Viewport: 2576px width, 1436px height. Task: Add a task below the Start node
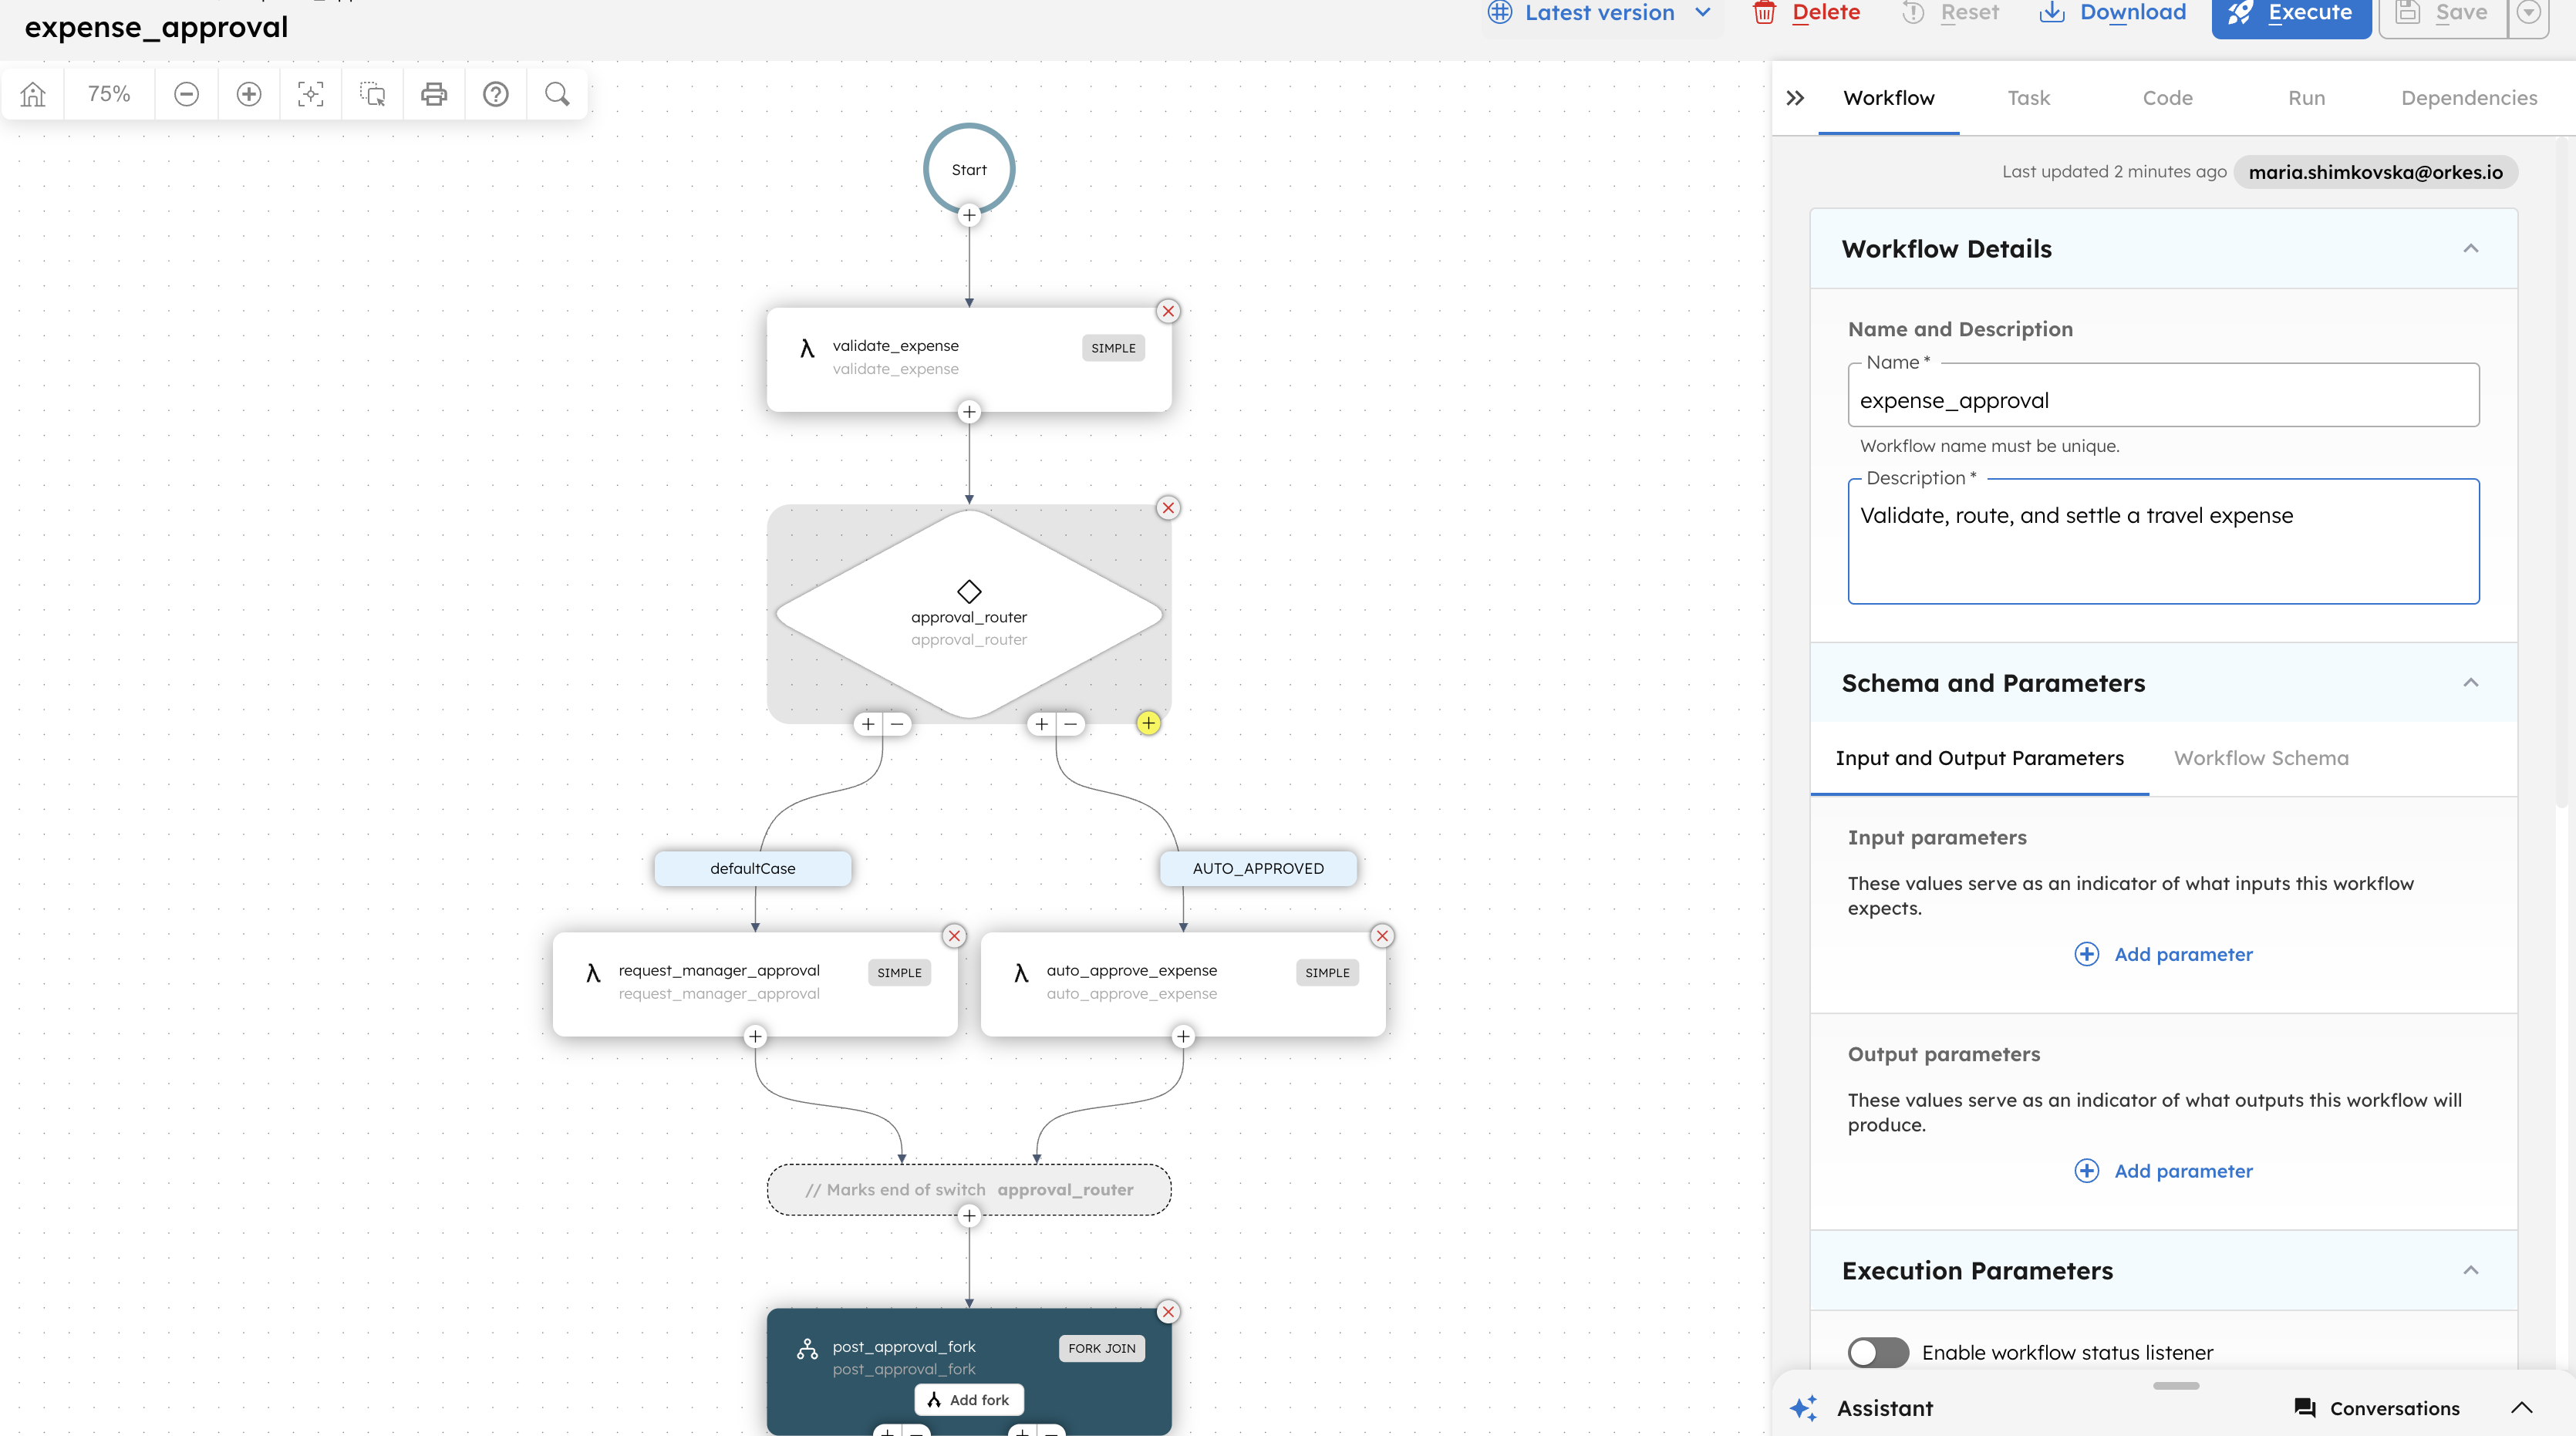[x=969, y=215]
